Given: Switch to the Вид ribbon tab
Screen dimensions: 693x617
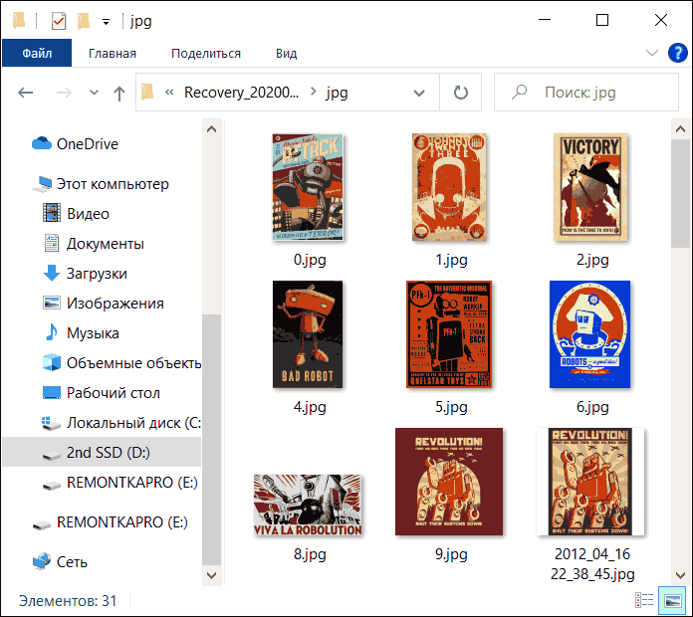Looking at the screenshot, I should point(287,54).
